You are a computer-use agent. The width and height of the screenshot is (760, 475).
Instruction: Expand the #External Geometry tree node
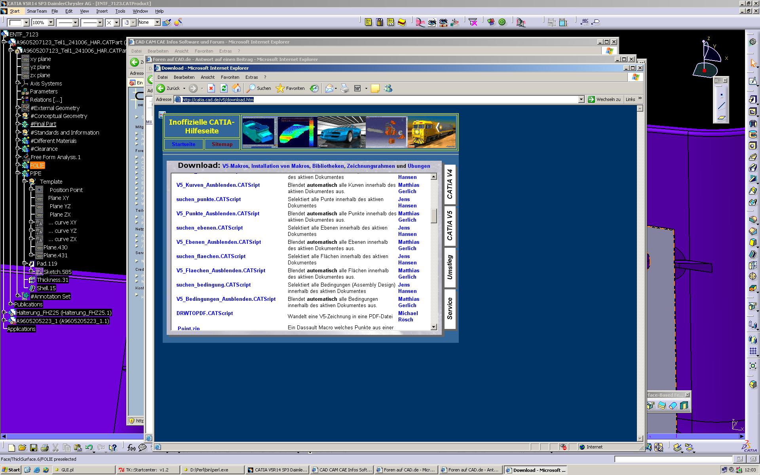tap(17, 107)
